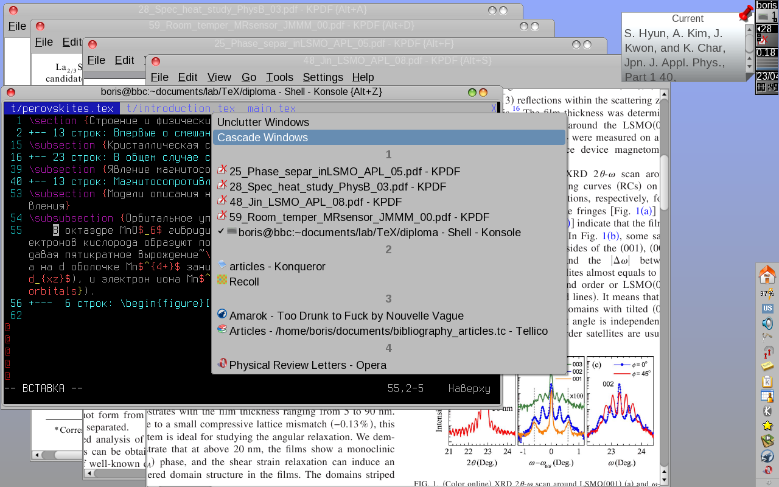
Task: Choose Unclutter Windows from the menu
Action: point(263,122)
